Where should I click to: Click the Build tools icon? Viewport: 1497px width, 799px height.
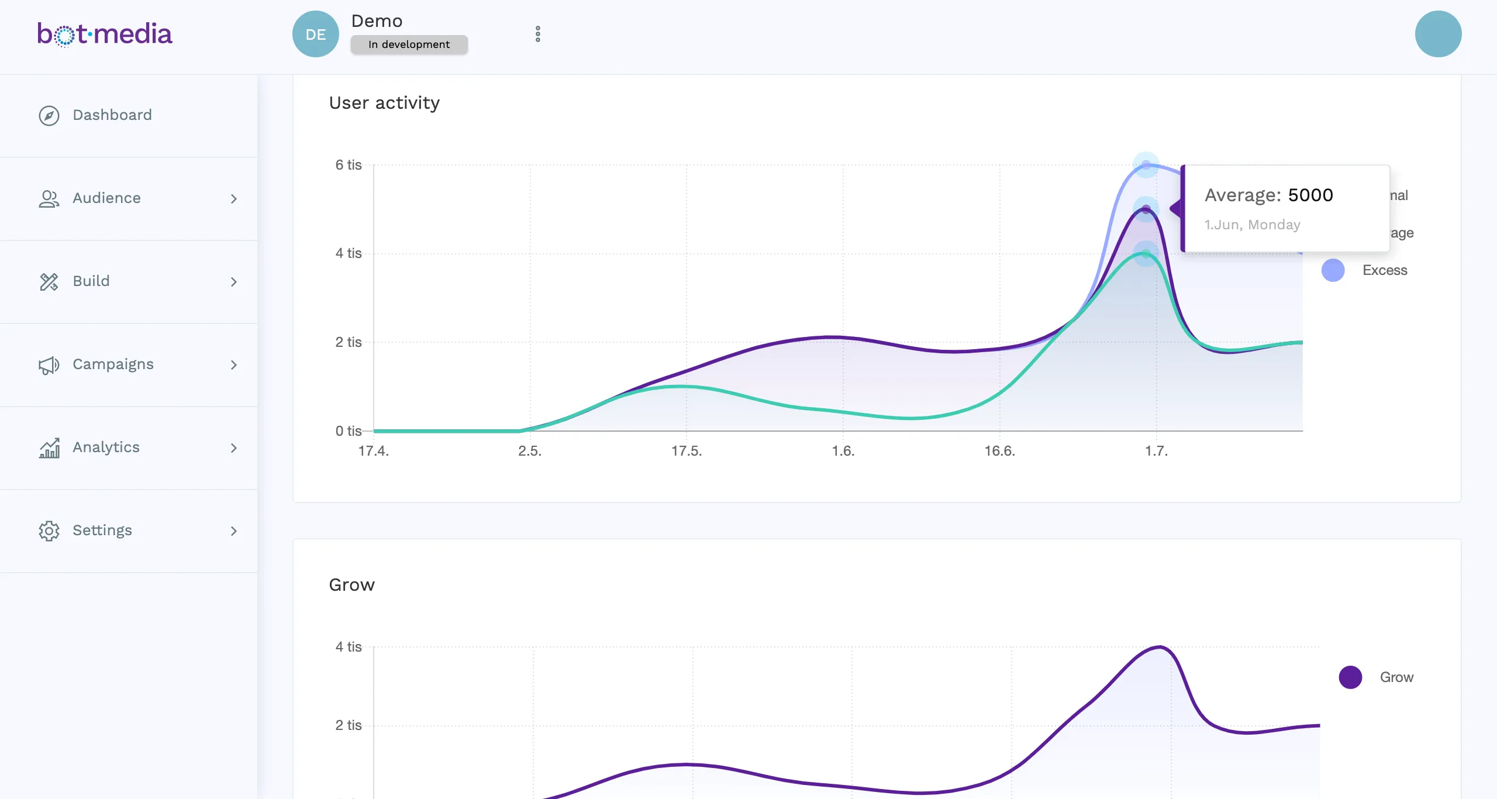[49, 281]
